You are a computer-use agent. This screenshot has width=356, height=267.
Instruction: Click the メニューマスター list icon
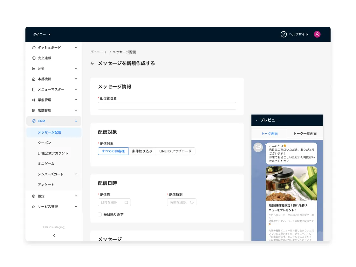[34, 89]
